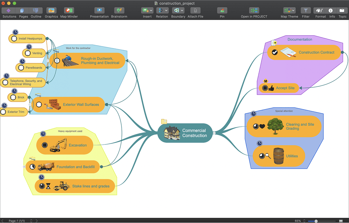Click the house image in Commercial Construction
Viewport: 349px width, 223px height.
pyautogui.click(x=172, y=133)
